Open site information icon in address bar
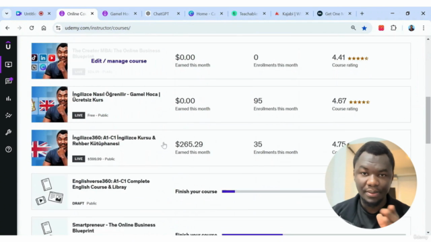431x242 pixels. click(x=58, y=28)
